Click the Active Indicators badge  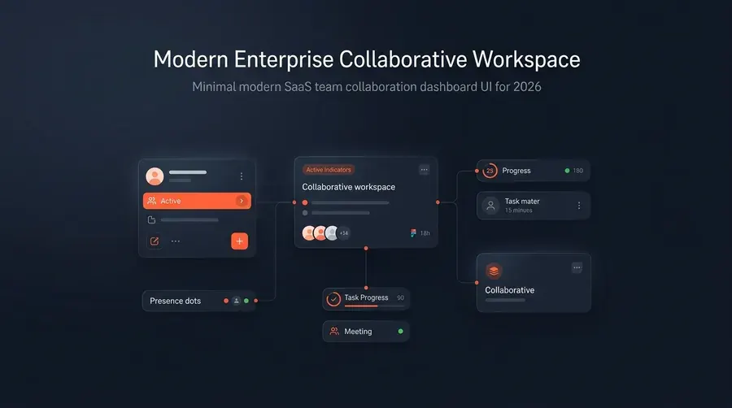click(x=329, y=170)
